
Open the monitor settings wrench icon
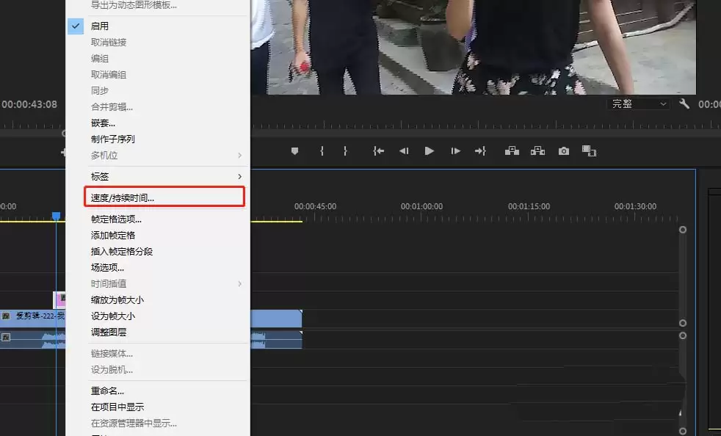[684, 104]
